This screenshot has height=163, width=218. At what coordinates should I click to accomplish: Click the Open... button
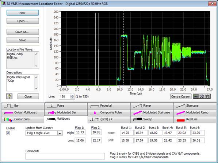click(23, 21)
